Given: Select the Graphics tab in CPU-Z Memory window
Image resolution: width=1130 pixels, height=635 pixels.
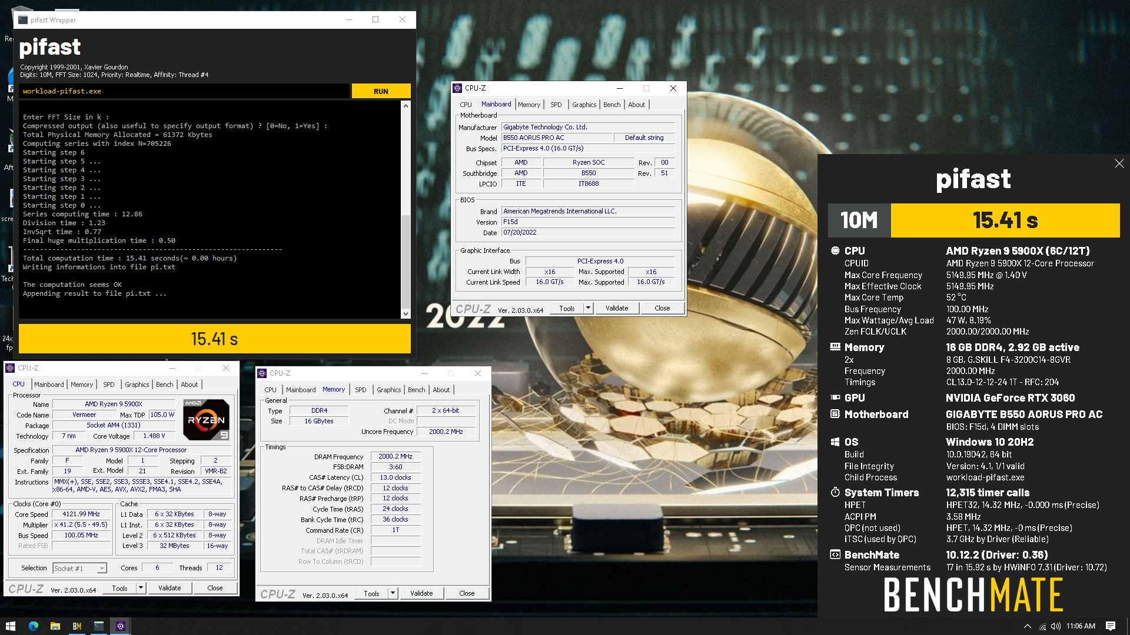Looking at the screenshot, I should click(389, 390).
